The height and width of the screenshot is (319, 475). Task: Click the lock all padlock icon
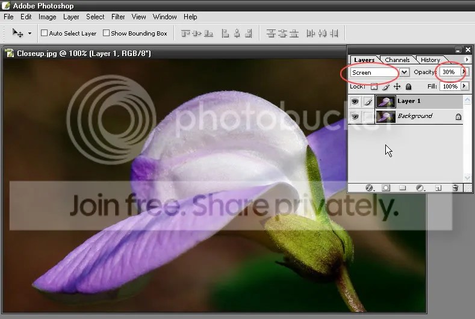tap(408, 87)
